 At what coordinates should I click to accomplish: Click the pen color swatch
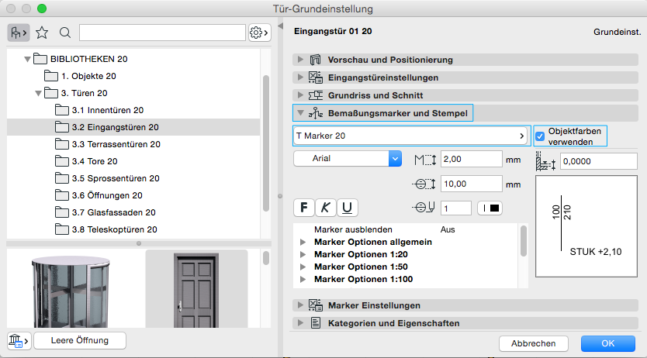tap(490, 208)
